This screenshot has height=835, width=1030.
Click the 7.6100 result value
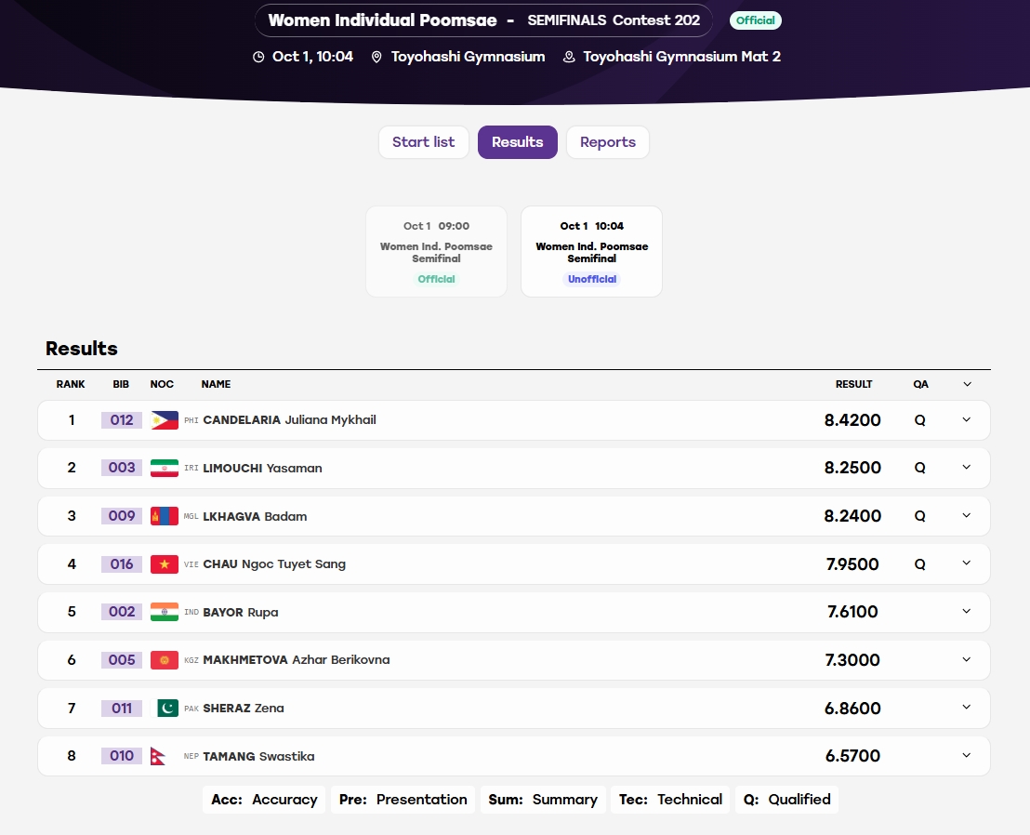[x=852, y=612]
